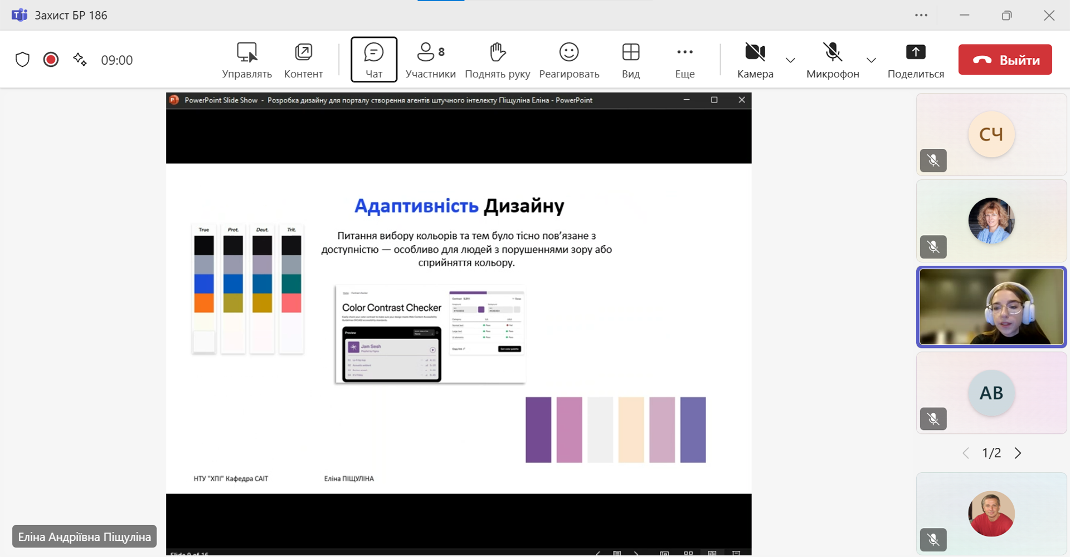This screenshot has width=1070, height=557.
Task: Show the Участники list
Action: [x=430, y=60]
